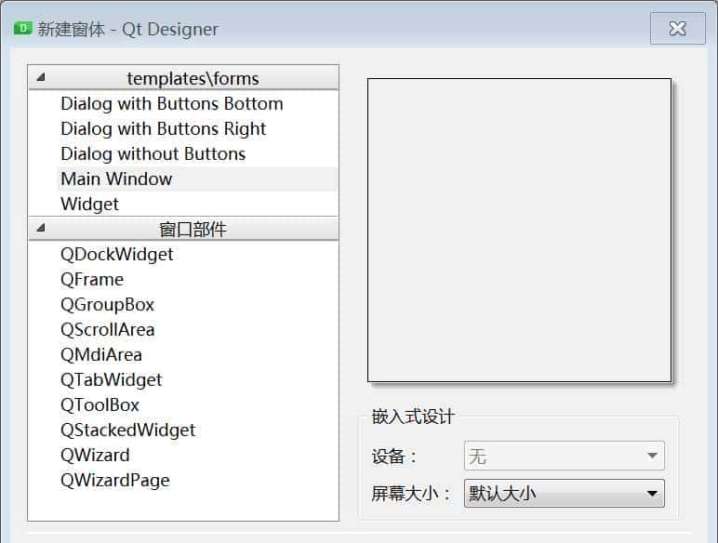This screenshot has height=543, width=718.
Task: Collapse the 窗口部件 group arrow
Action: (x=40, y=228)
